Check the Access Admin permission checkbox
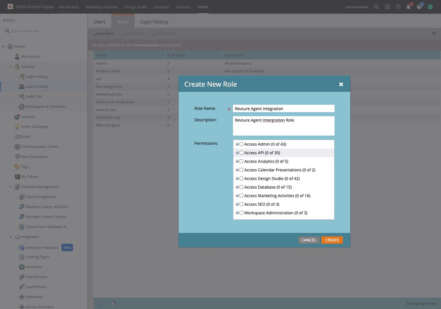Image resolution: width=441 pixels, height=309 pixels. pos(241,144)
